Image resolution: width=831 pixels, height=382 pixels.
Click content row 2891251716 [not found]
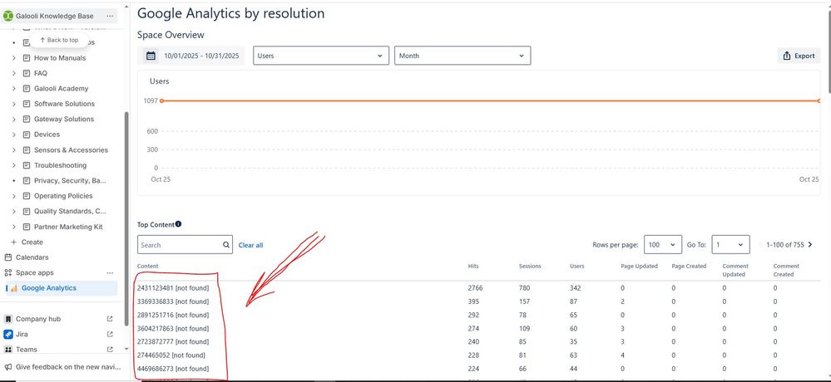click(x=173, y=315)
